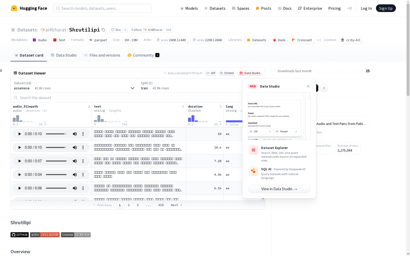Open the Pricing page
The image size is (410, 256).
(334, 8)
